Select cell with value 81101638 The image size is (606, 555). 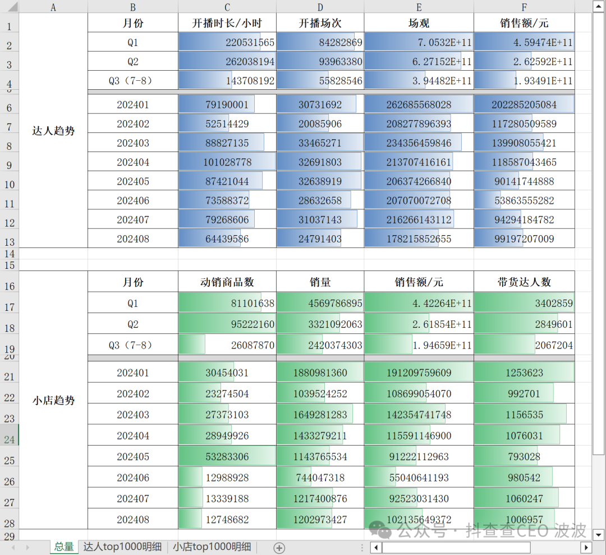click(x=227, y=302)
